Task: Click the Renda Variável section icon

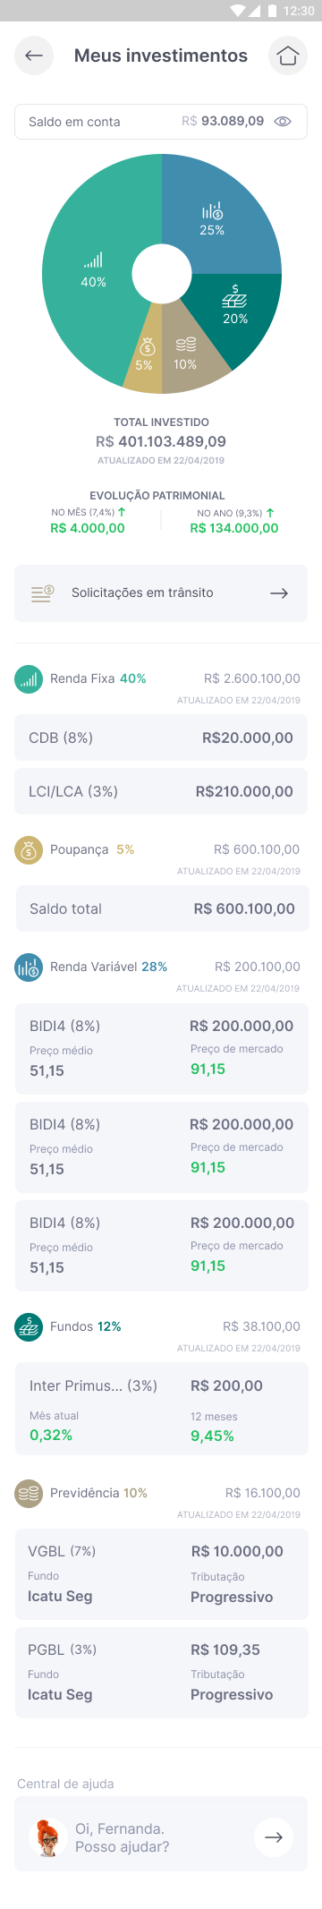Action: pos(29,967)
